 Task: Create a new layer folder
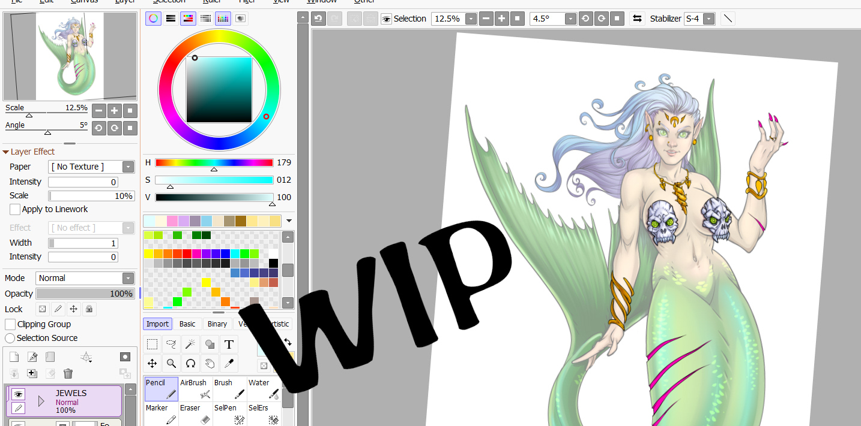click(50, 357)
